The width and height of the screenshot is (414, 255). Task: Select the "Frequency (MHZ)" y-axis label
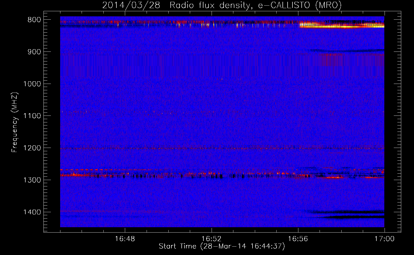[15, 122]
